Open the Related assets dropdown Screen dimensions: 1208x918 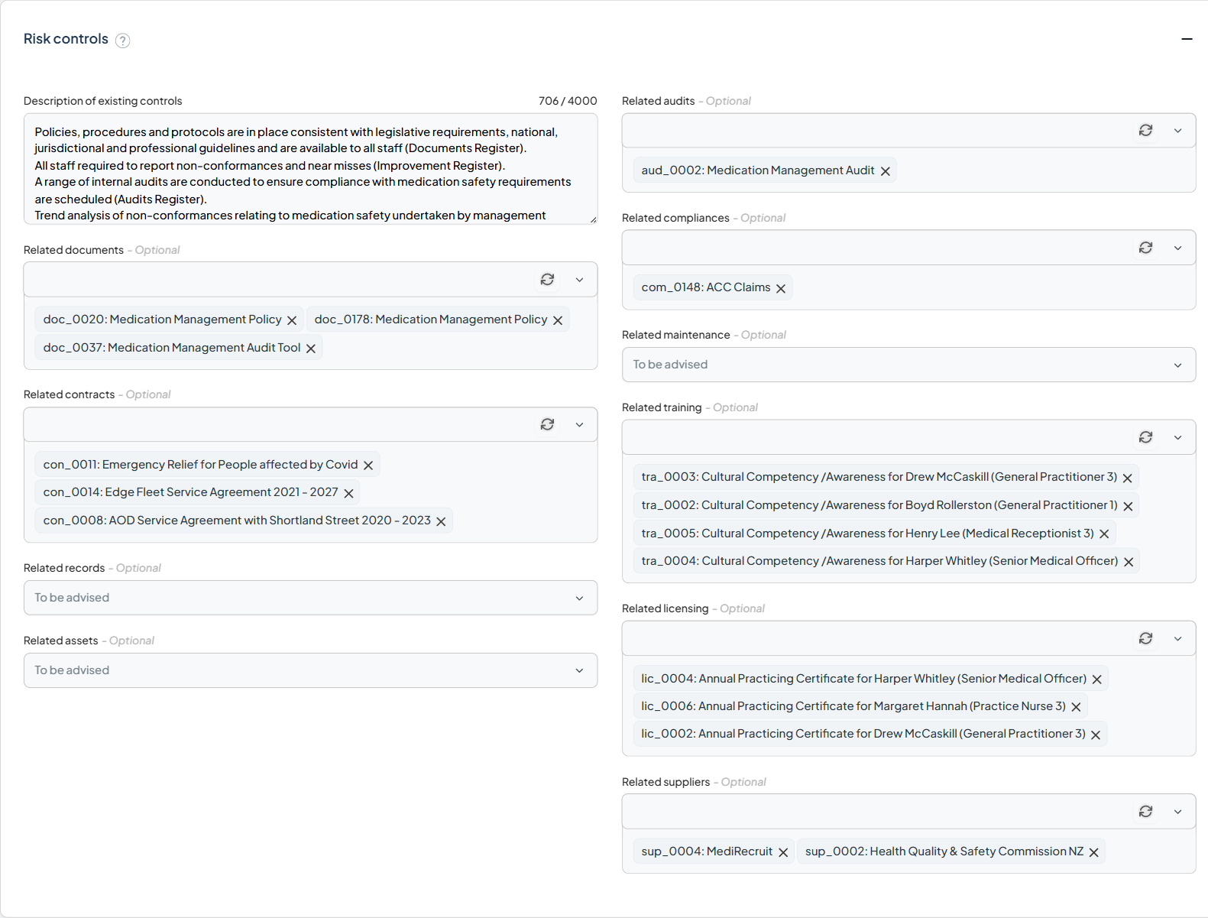click(x=310, y=670)
